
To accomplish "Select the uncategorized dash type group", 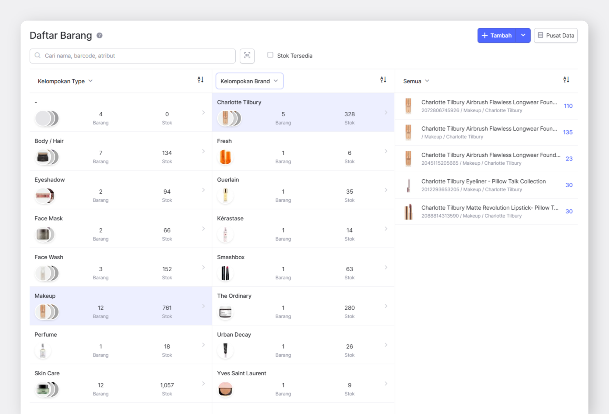I will (x=121, y=112).
